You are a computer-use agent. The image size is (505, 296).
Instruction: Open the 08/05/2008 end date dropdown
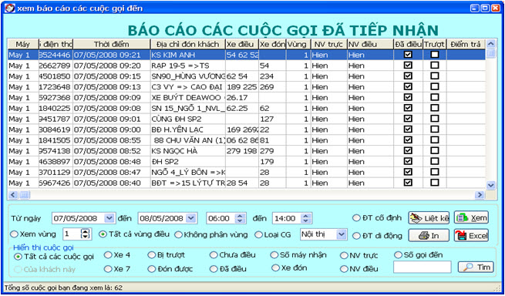tap(191, 218)
